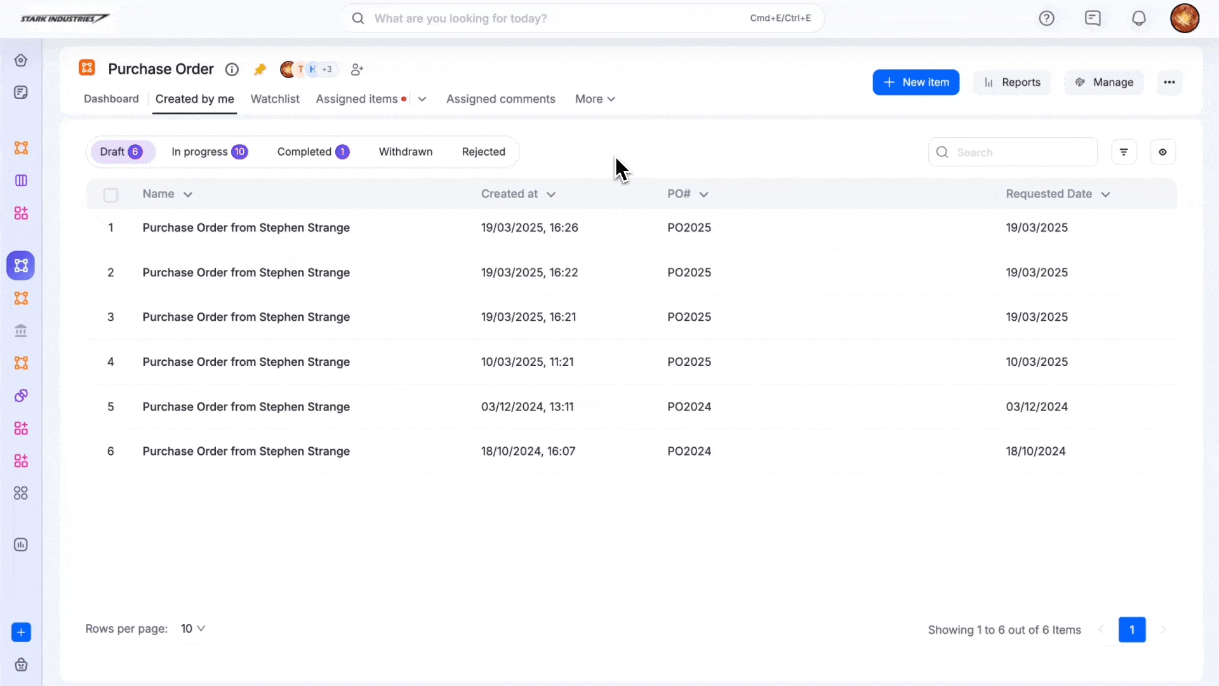1219x686 pixels.
Task: Open the Manage button
Action: point(1104,83)
